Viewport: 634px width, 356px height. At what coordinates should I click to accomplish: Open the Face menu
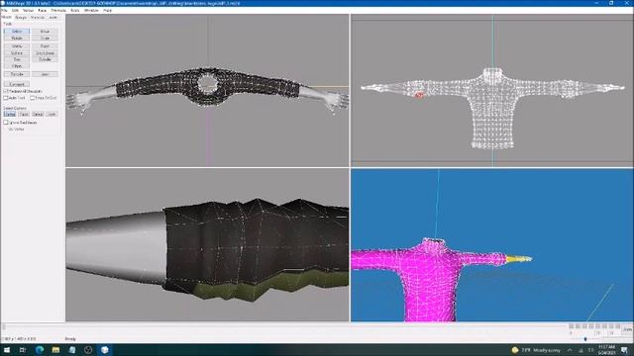pos(42,10)
